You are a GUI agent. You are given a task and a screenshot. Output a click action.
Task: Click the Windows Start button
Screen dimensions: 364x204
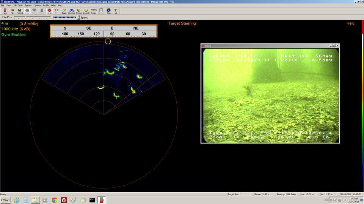click(6, 200)
